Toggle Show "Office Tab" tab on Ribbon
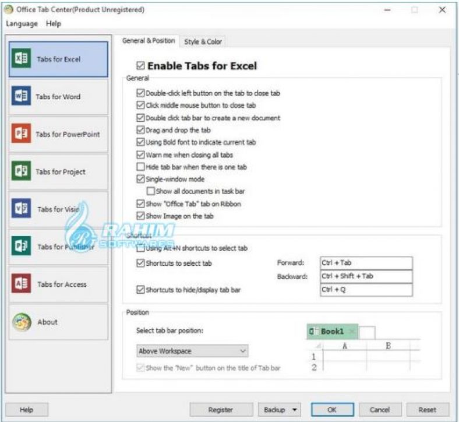Viewport: 459px width, 422px height. click(140, 203)
